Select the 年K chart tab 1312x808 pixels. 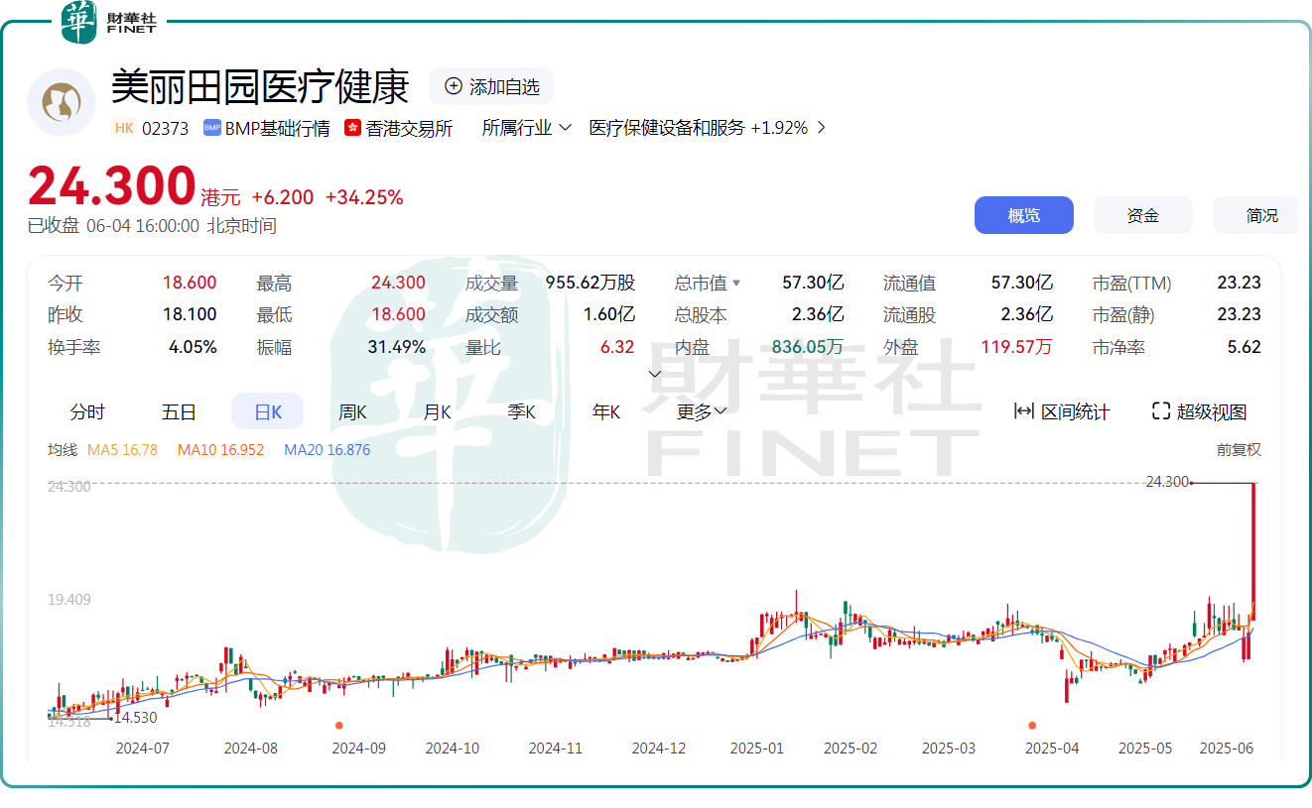pos(606,411)
